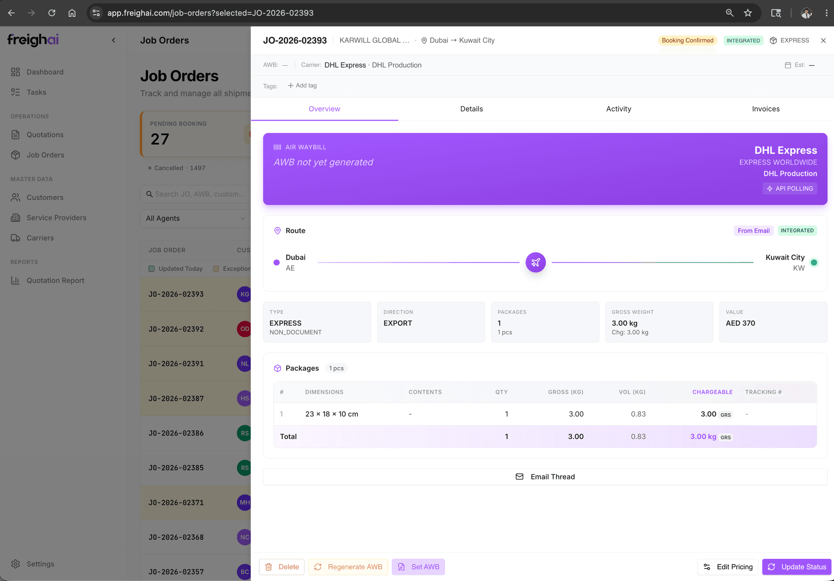The width and height of the screenshot is (834, 581).
Task: Click the Carriers truck icon
Action: [16, 238]
